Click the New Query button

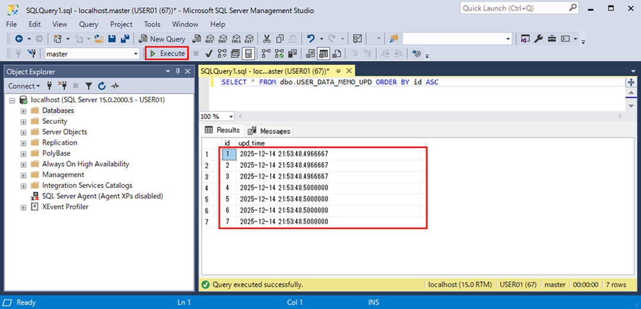162,39
